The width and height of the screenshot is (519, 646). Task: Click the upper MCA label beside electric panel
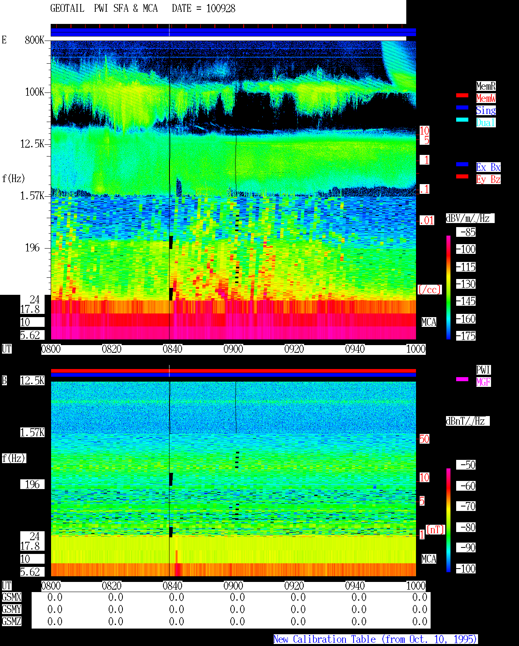pyautogui.click(x=429, y=322)
